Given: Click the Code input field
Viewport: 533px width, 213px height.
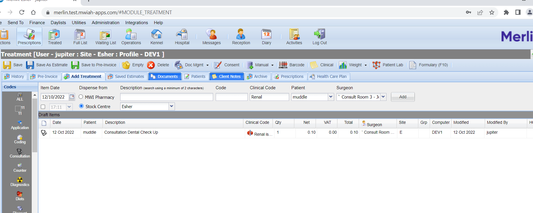Looking at the screenshot, I should 232,97.
